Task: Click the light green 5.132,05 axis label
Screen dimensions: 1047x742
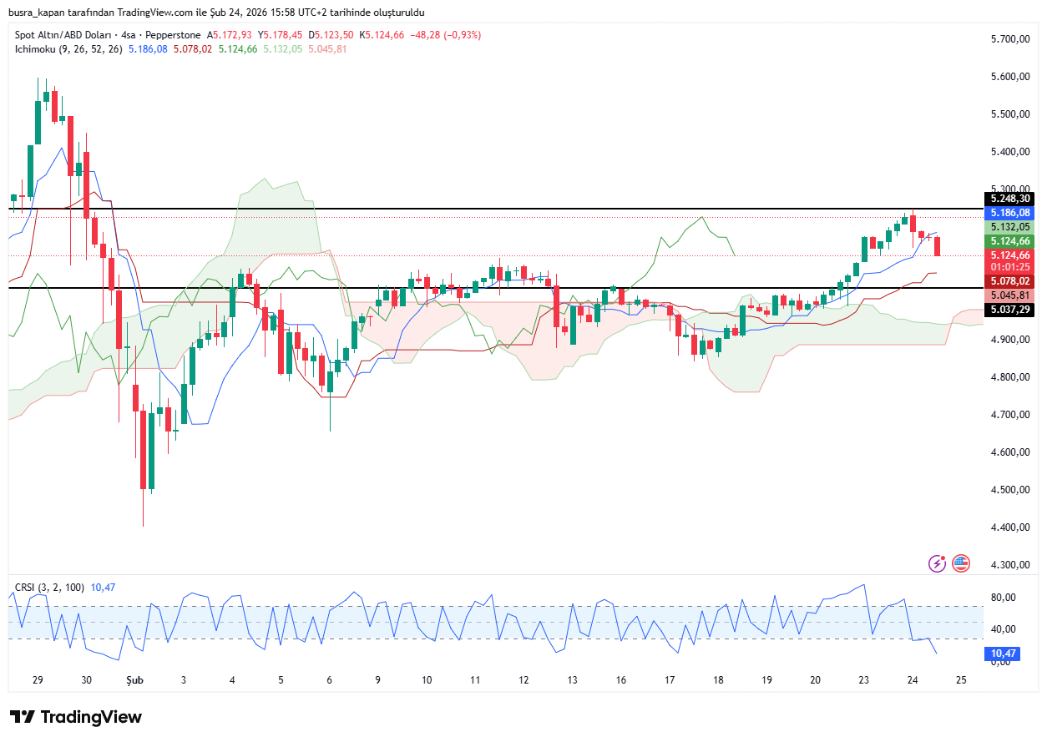Action: click(x=1010, y=227)
